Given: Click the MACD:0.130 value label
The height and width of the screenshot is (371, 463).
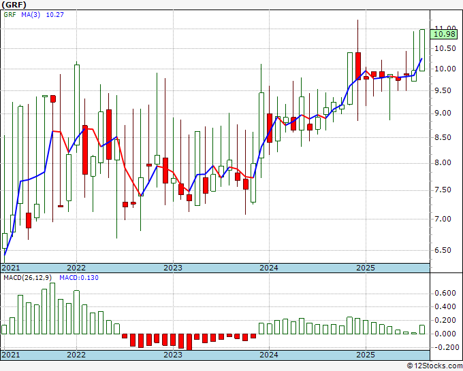Looking at the screenshot, I should click(x=79, y=278).
